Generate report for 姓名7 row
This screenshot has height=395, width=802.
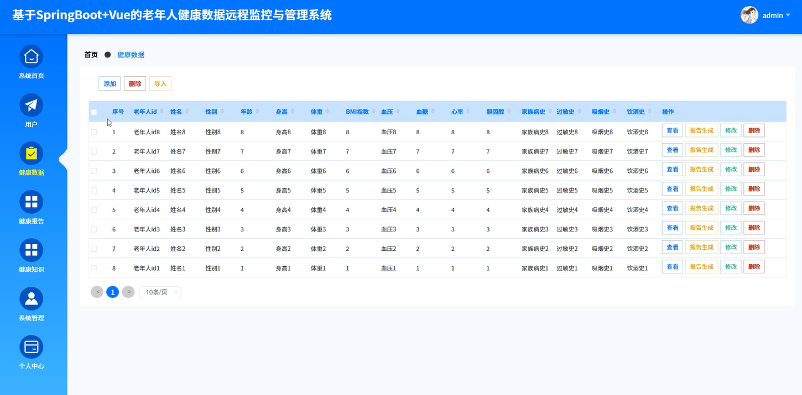(702, 150)
